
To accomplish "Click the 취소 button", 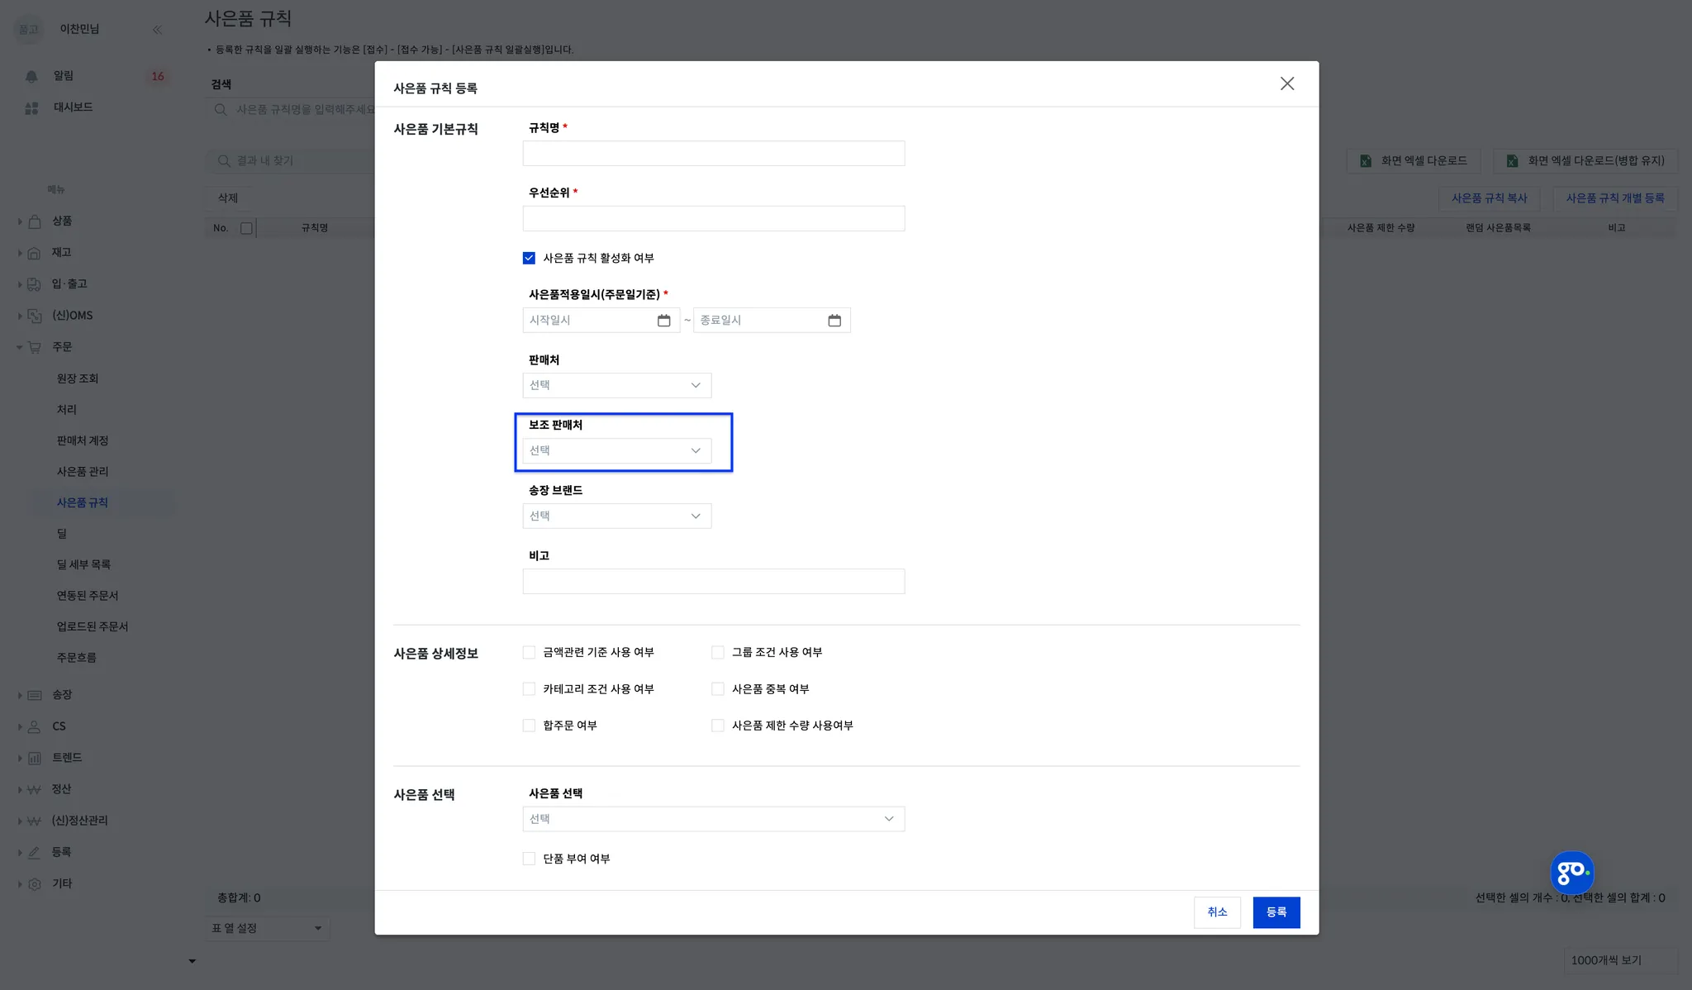I will pyautogui.click(x=1216, y=912).
